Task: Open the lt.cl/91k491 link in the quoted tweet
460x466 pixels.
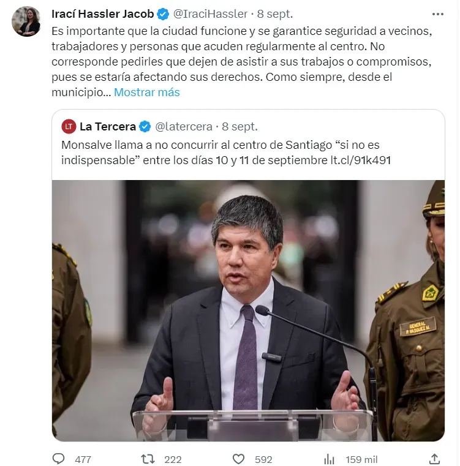Action: click(x=360, y=160)
